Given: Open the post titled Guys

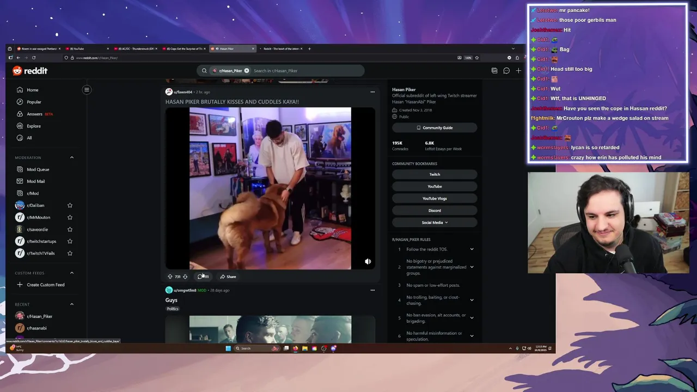Looking at the screenshot, I should (x=172, y=300).
